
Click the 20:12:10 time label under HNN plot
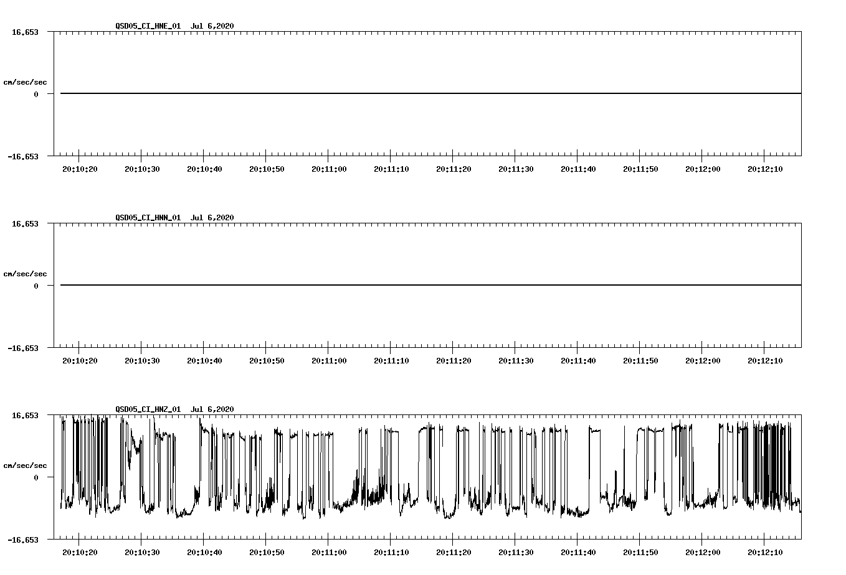pos(765,360)
